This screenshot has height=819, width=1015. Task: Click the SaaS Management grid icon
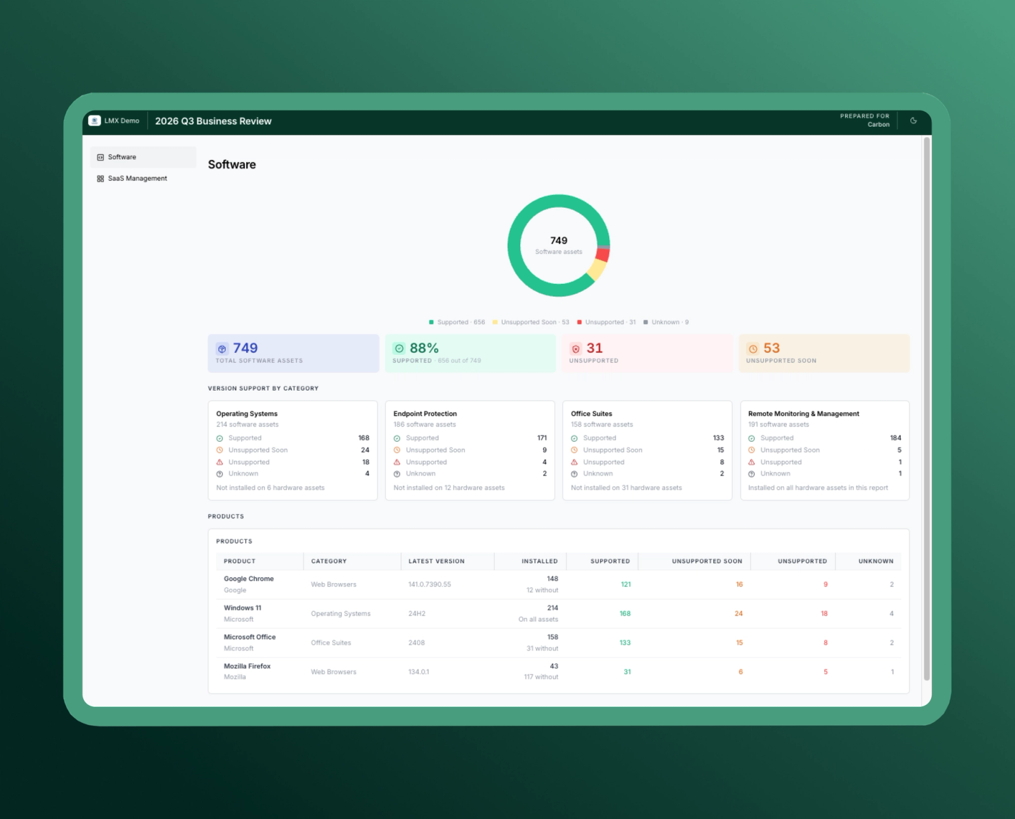tap(100, 179)
